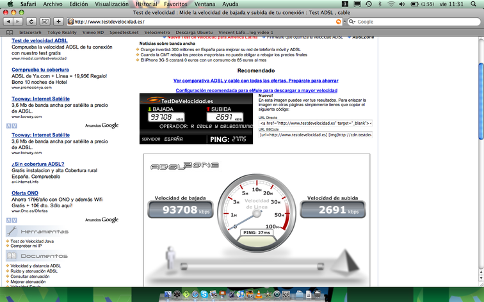
Task: Open Dashboard from the Dock
Action: tap(177, 294)
